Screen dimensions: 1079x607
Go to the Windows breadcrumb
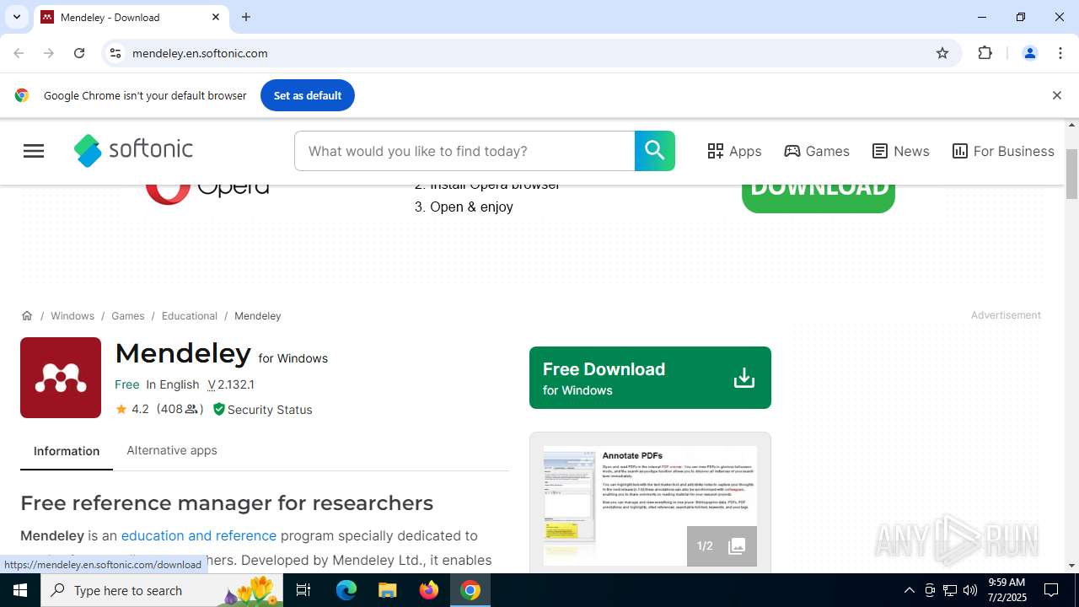(72, 315)
